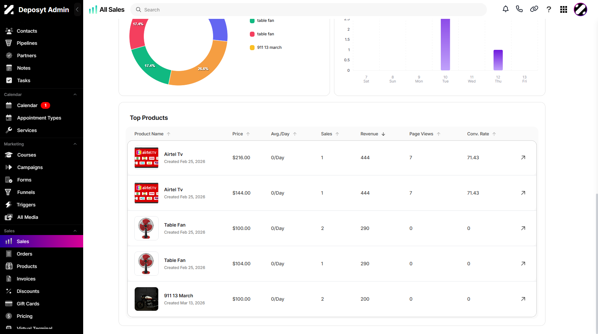Open Table Fan $100.00 row arrow link

click(x=523, y=228)
